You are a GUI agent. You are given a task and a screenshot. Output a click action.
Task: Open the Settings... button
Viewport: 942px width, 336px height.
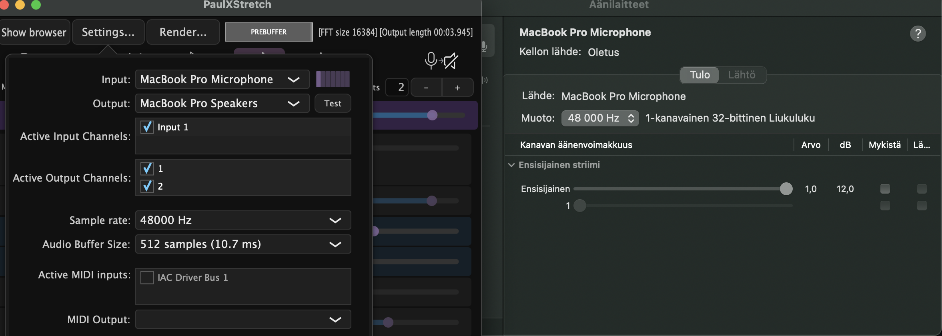click(108, 32)
